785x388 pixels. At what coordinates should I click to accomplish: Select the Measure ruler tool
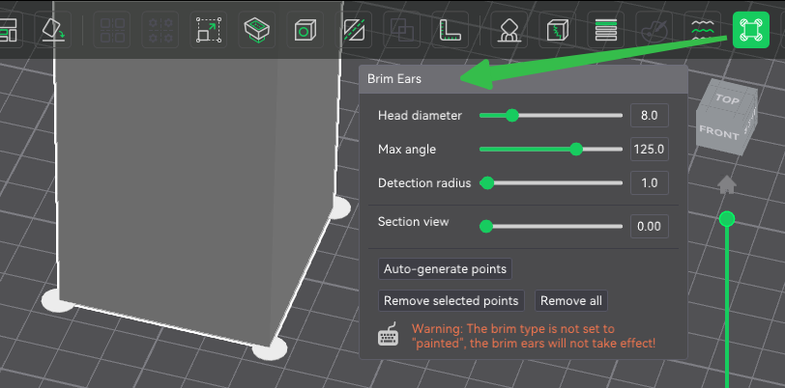pos(451,30)
